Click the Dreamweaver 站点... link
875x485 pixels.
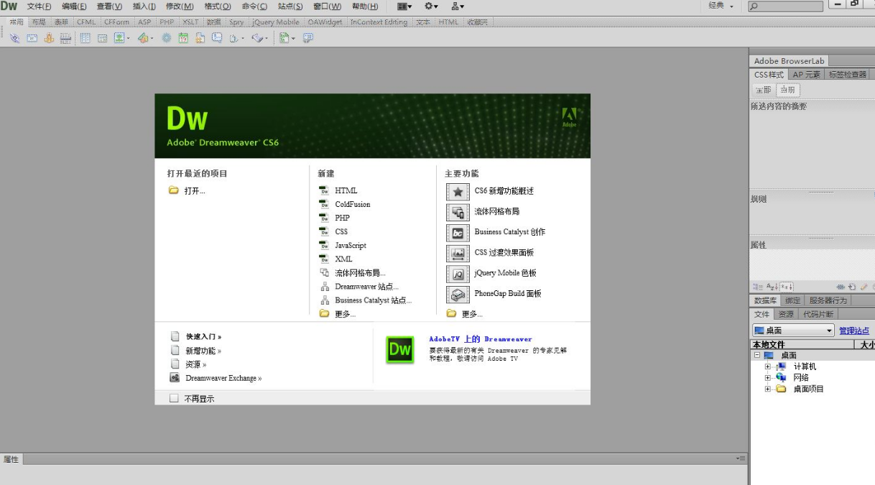pos(366,287)
